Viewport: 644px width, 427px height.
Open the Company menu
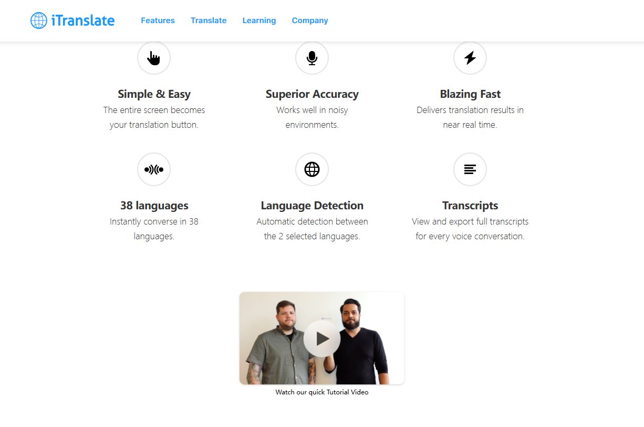[x=310, y=21]
